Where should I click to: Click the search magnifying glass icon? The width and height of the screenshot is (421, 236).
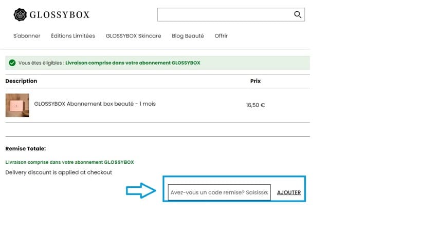[298, 14]
